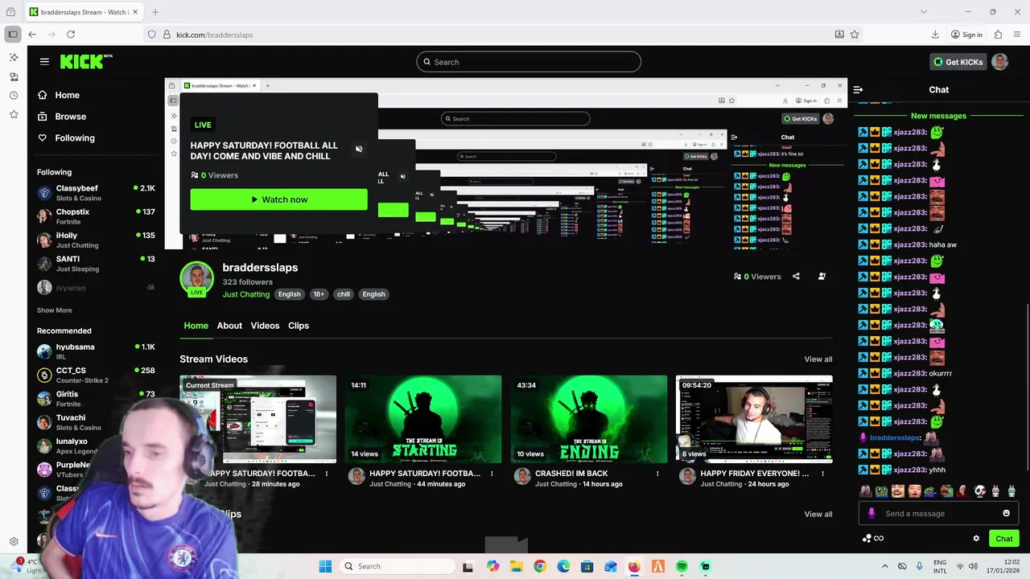Open recommended channel CCT_CS

point(96,375)
